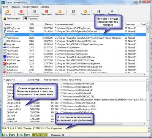Viewport: 152px width, 138px height.
Task: Open the Справка menu in menu bar
Action: click(x=45, y=7)
